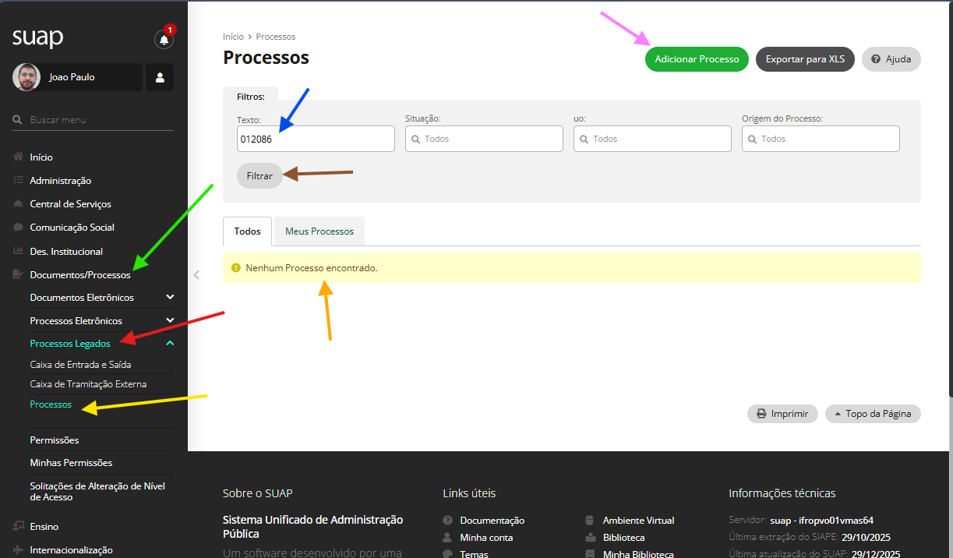Open Origem do Processo dropdown

coord(821,139)
